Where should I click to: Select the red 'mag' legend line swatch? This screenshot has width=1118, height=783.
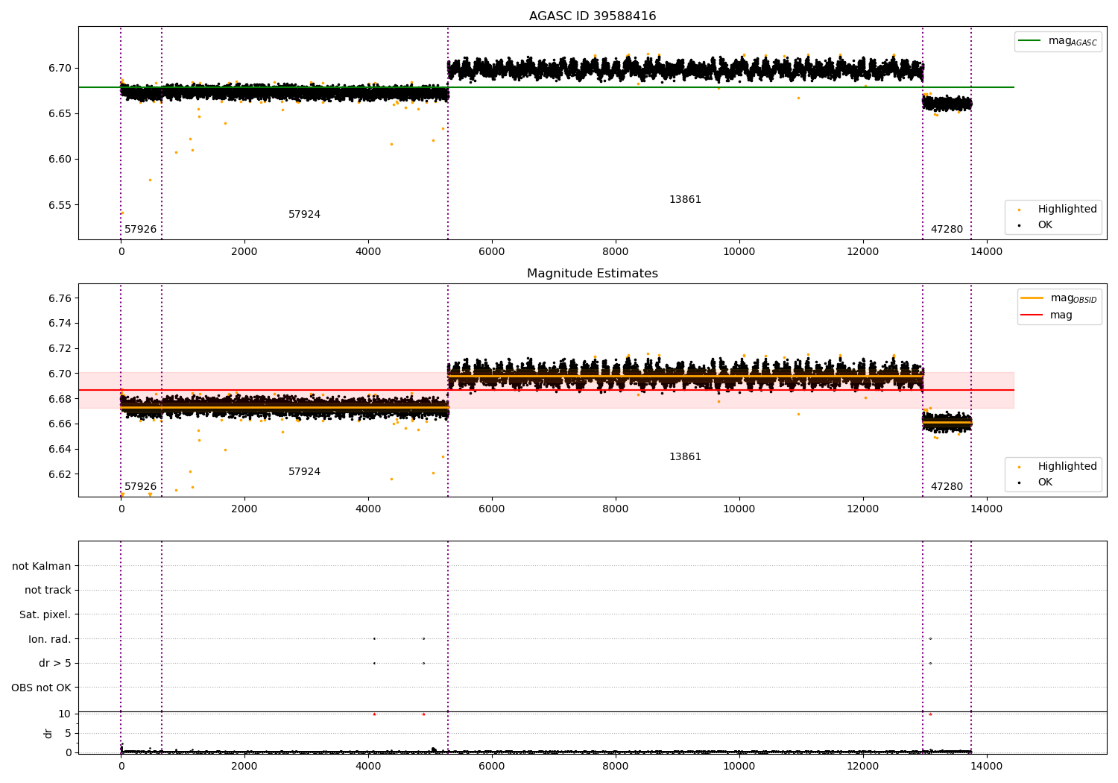pos(1032,315)
